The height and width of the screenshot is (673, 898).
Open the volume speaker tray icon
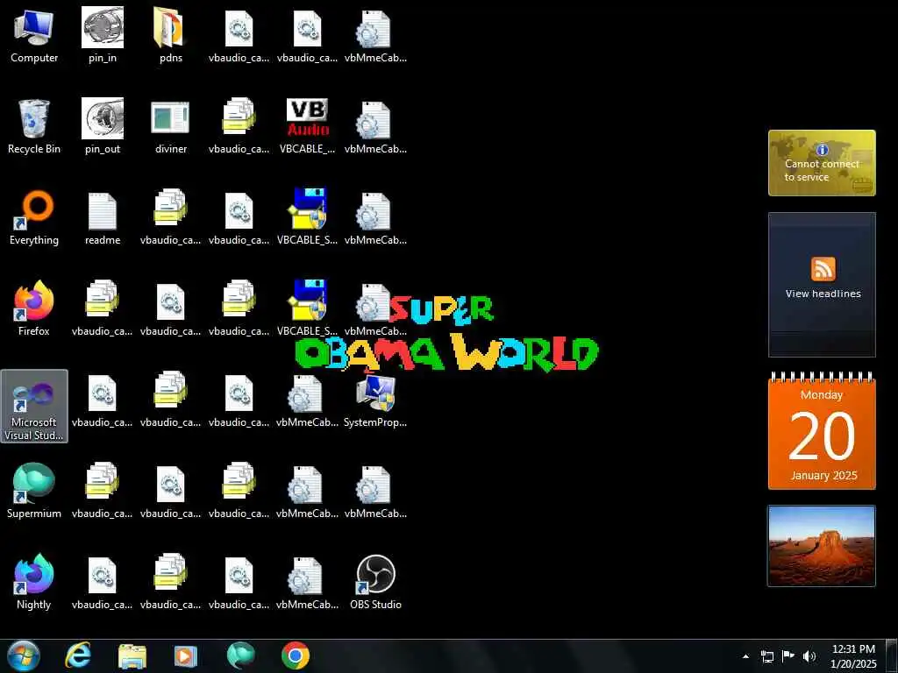tap(809, 656)
